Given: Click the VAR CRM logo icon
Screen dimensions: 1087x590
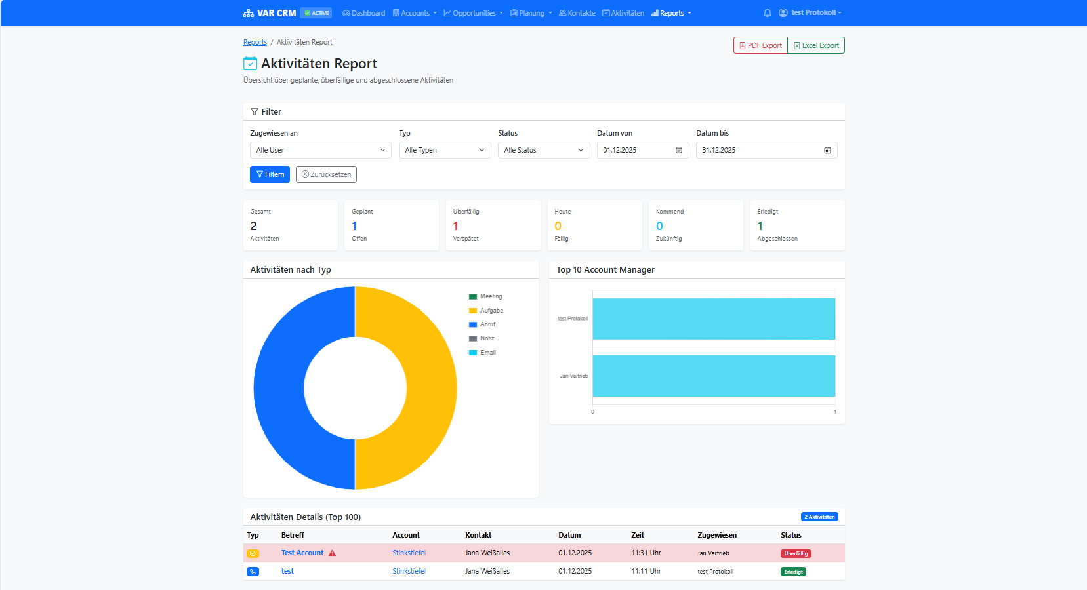Looking at the screenshot, I should point(249,13).
